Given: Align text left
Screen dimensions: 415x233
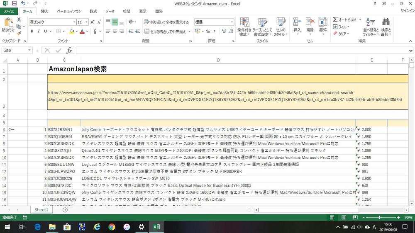Looking at the screenshot, I should pos(108,31).
